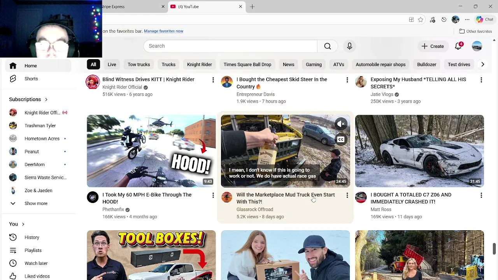498x280 pixels.
Task: Open browser settings and more menu
Action: (x=467, y=20)
